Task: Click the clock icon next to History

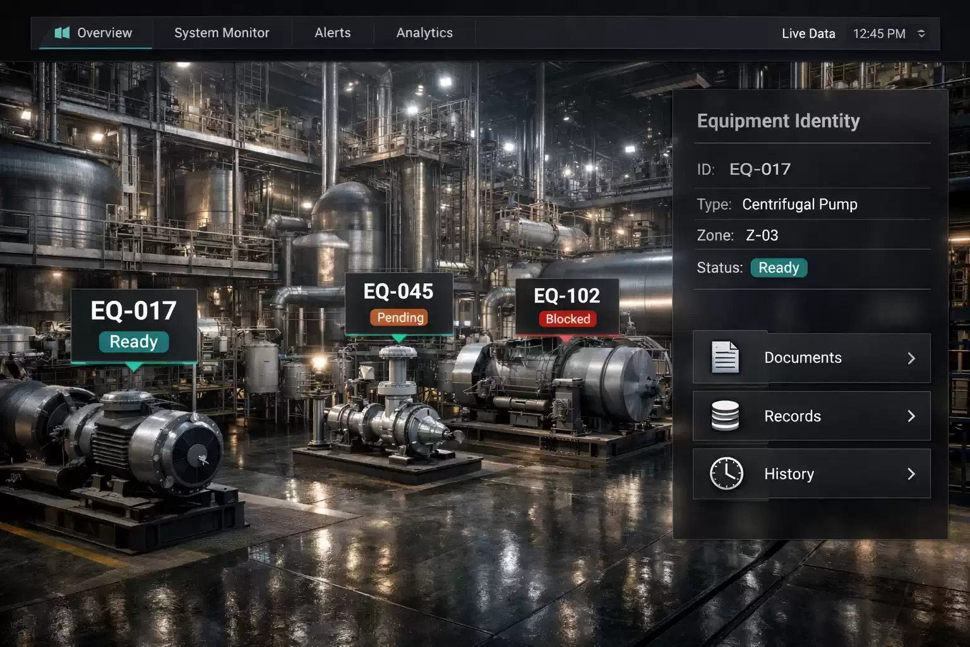Action: 726,473
